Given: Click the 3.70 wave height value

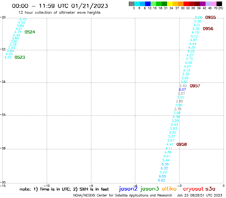Looking at the screenshot, I should tap(189, 59).
